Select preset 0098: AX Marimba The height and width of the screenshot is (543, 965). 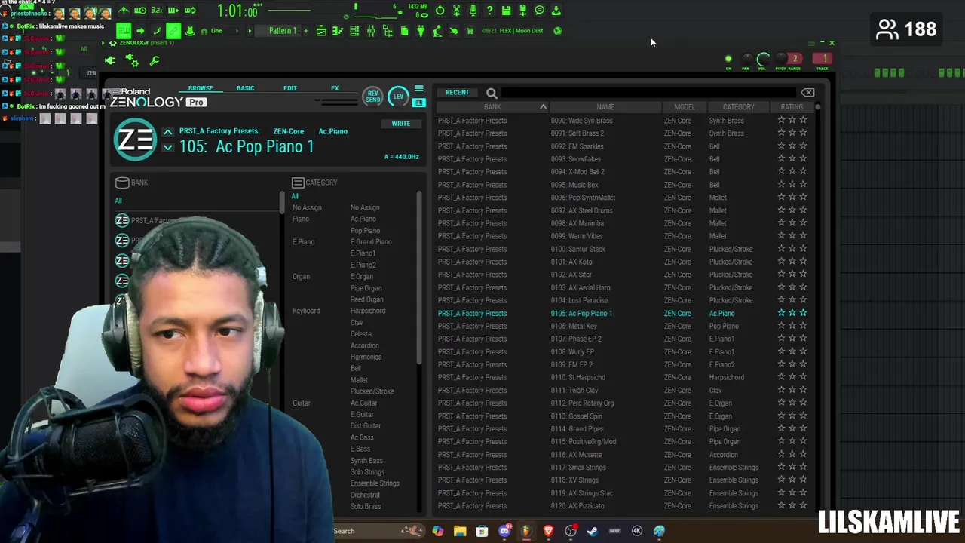click(x=577, y=223)
